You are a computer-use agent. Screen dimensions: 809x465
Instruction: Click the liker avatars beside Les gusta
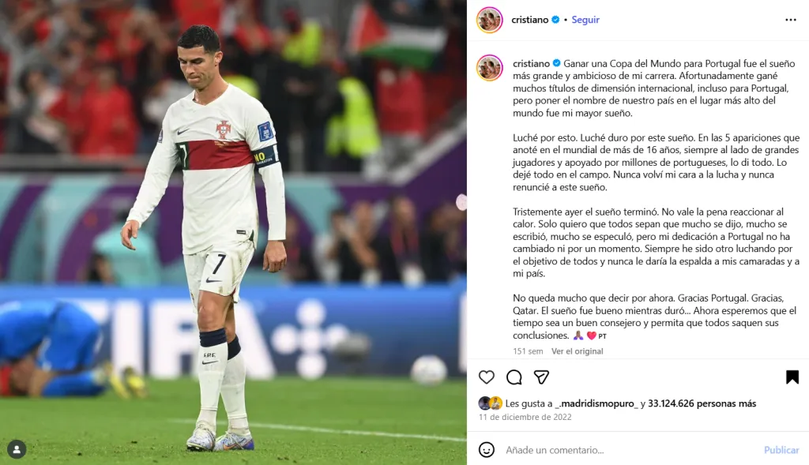(x=490, y=403)
